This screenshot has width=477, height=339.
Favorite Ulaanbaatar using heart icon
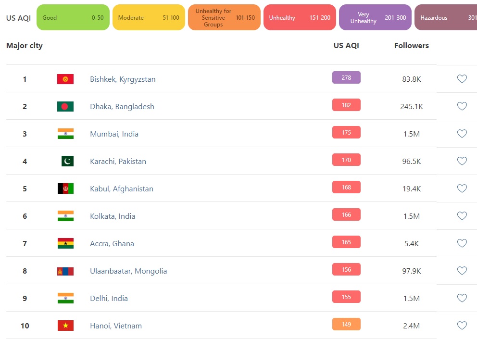pos(462,271)
